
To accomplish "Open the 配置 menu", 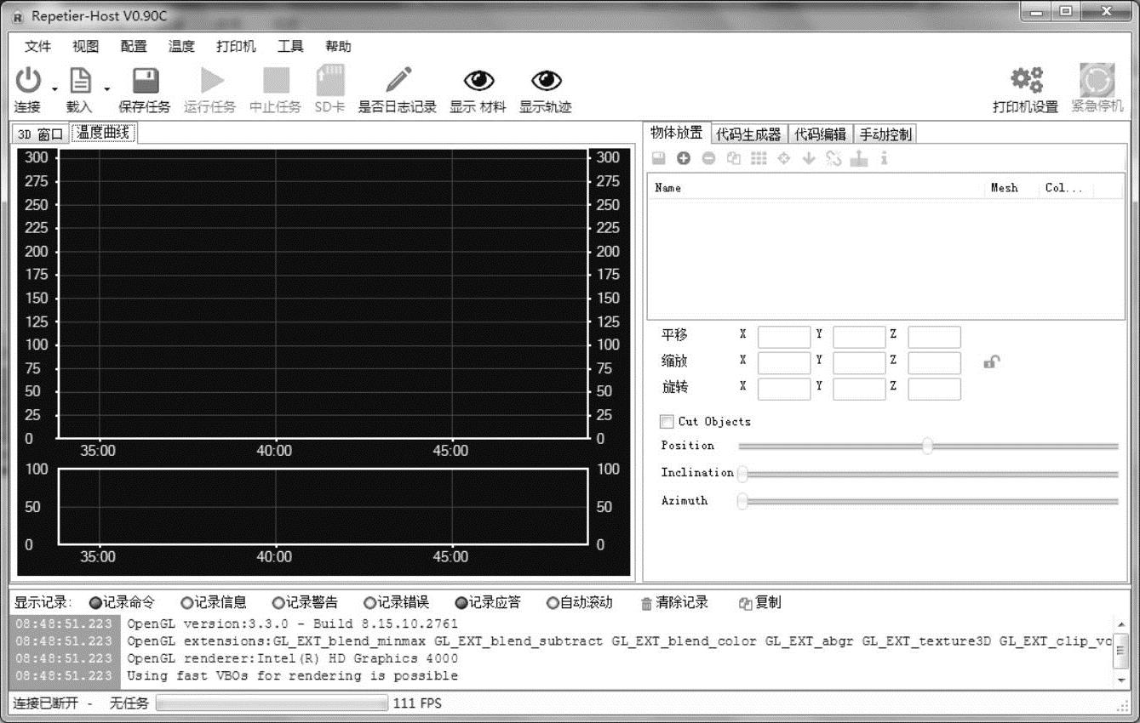I will tap(134, 47).
